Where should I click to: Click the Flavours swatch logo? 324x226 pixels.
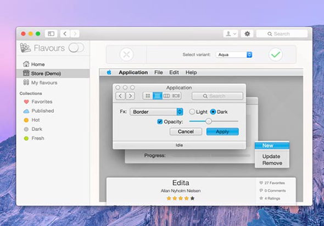(25, 48)
